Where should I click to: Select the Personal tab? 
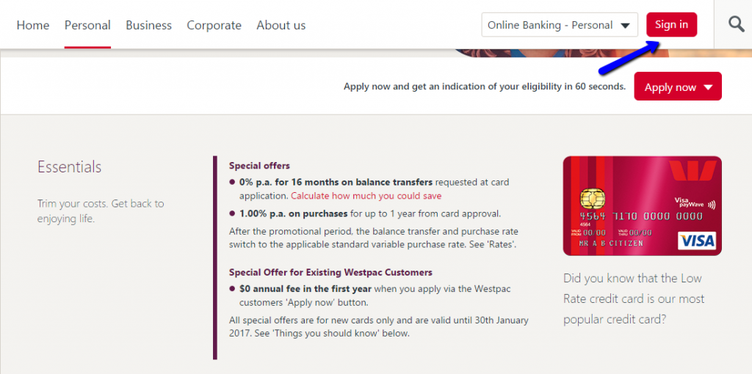click(x=87, y=25)
